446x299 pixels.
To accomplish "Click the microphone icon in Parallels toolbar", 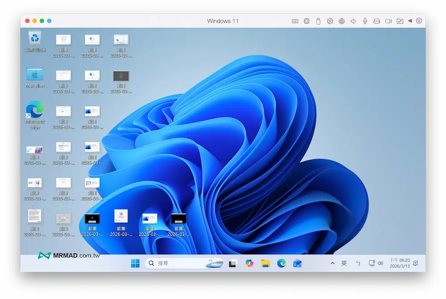I will coord(364,21).
